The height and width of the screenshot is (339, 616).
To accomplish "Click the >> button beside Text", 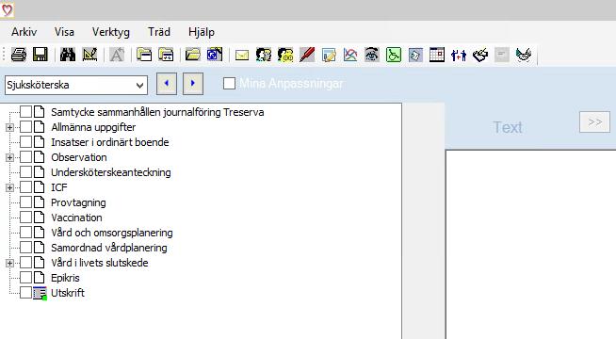I will 594,122.
